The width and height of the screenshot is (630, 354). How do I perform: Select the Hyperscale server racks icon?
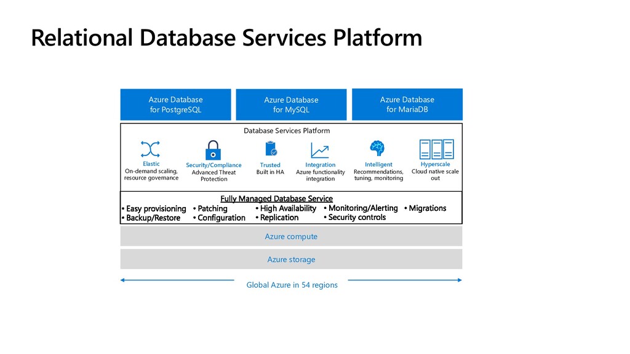[x=437, y=149]
